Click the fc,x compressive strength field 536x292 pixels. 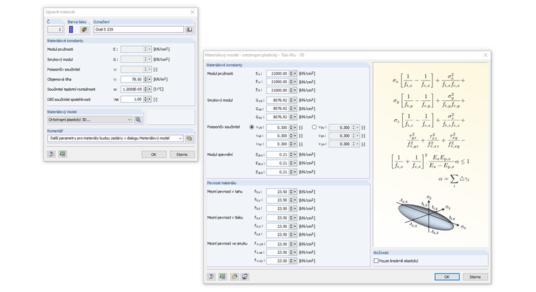point(278,218)
